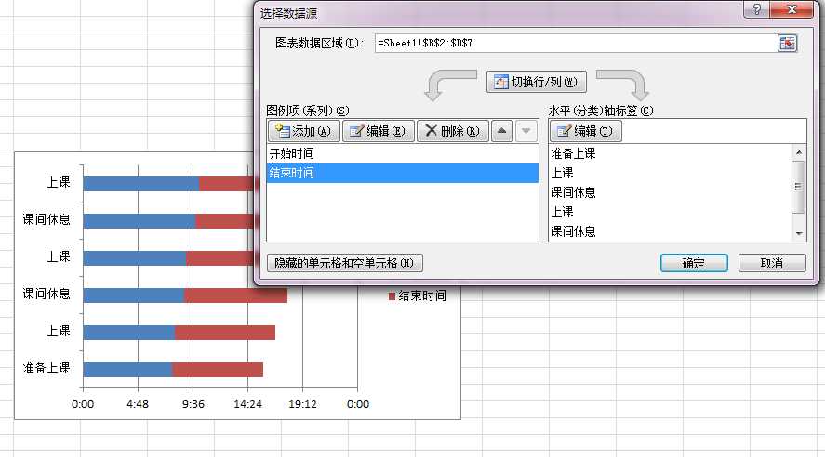Image resolution: width=825 pixels, height=457 pixels.
Task: Add a new legend series with 添加
Action: pos(304,131)
